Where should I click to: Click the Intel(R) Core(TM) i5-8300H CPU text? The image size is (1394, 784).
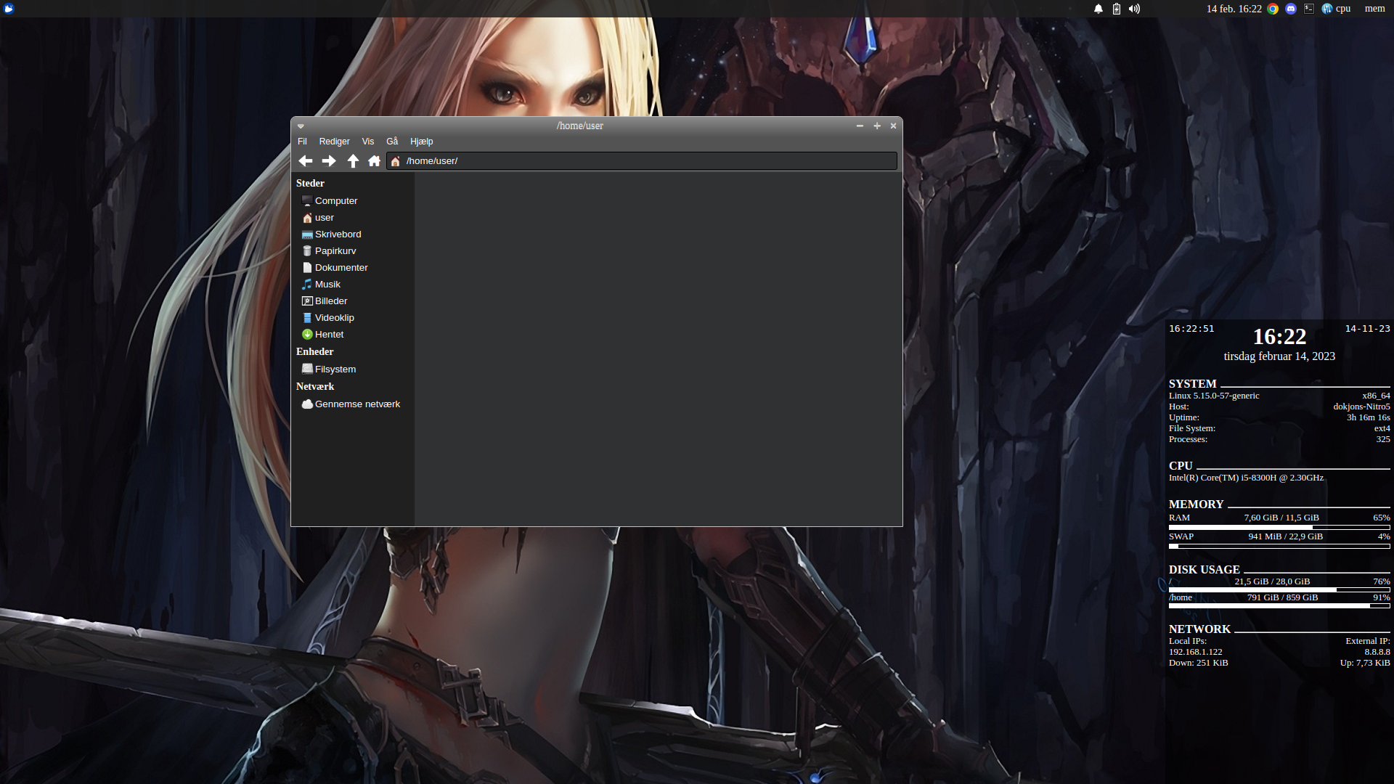pos(1246,478)
